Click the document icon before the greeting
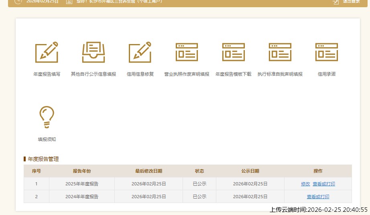The height and width of the screenshot is (215, 370). (x=69, y=2)
